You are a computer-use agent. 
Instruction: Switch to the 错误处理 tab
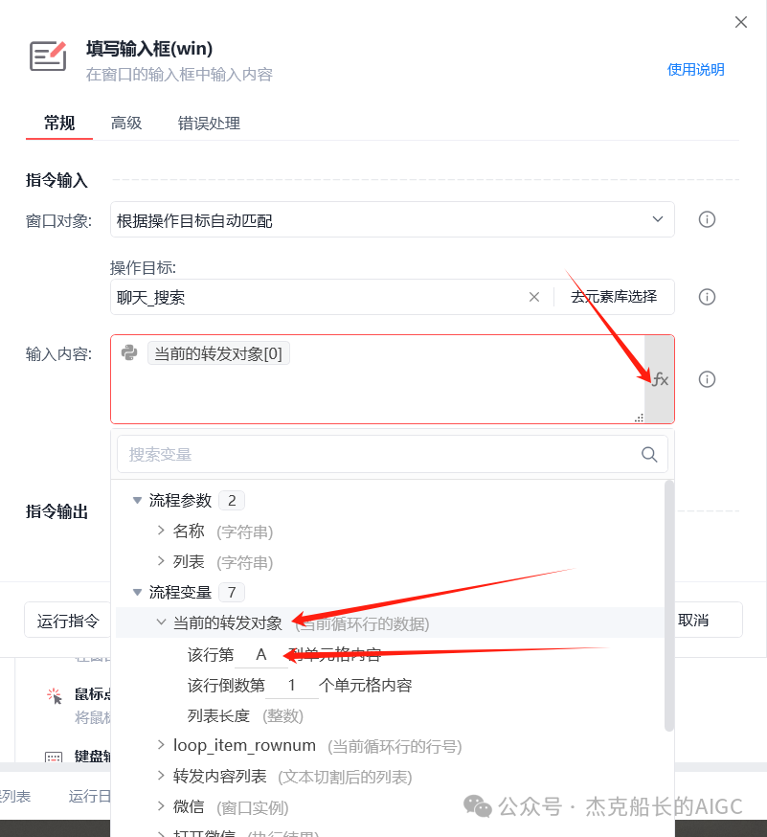click(x=208, y=124)
